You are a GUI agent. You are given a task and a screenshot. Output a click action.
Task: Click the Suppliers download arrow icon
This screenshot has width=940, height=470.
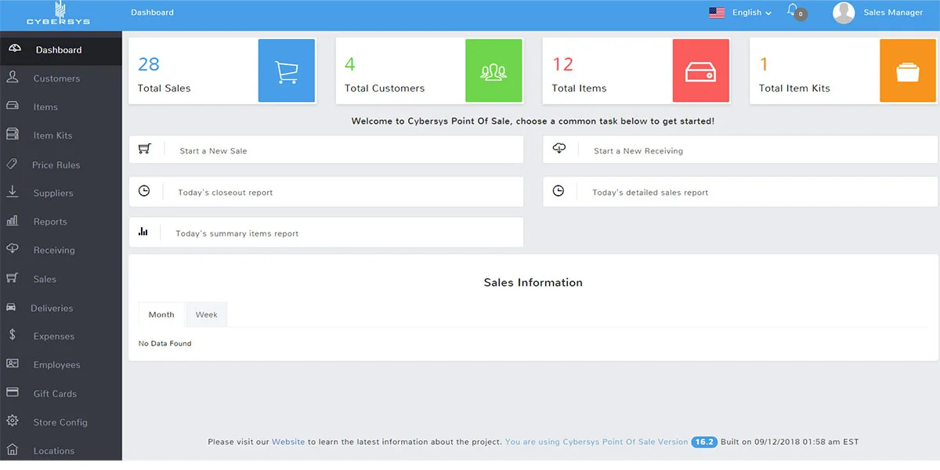tap(13, 192)
